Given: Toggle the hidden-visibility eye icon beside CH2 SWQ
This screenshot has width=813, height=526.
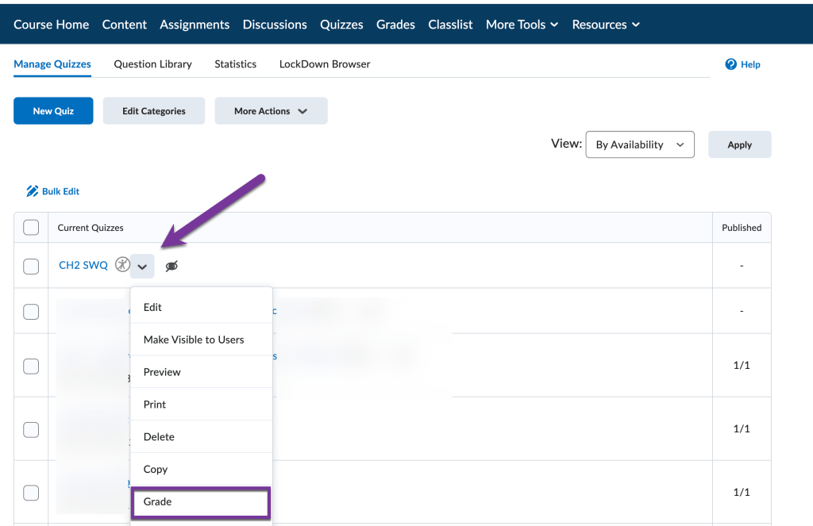Looking at the screenshot, I should (x=171, y=266).
